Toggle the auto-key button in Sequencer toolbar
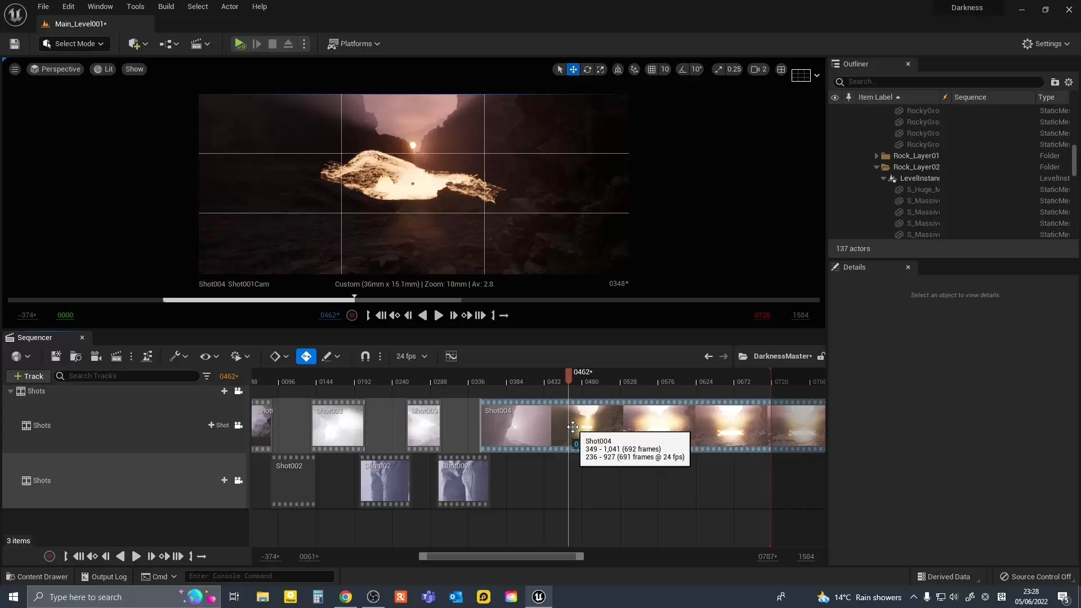 [306, 356]
